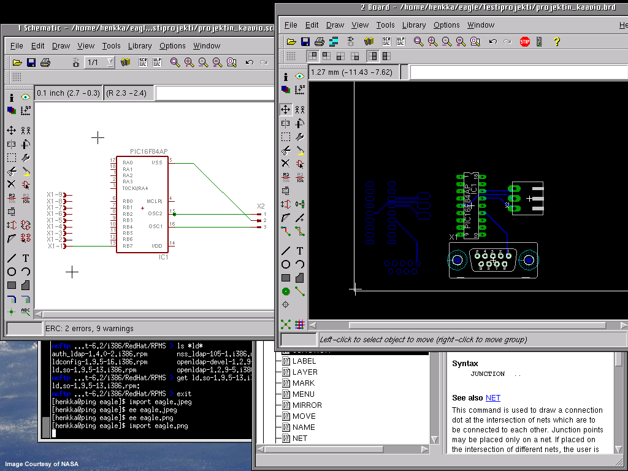Select MIRROR in the help topic tree
The image size is (628, 471).
click(307, 405)
